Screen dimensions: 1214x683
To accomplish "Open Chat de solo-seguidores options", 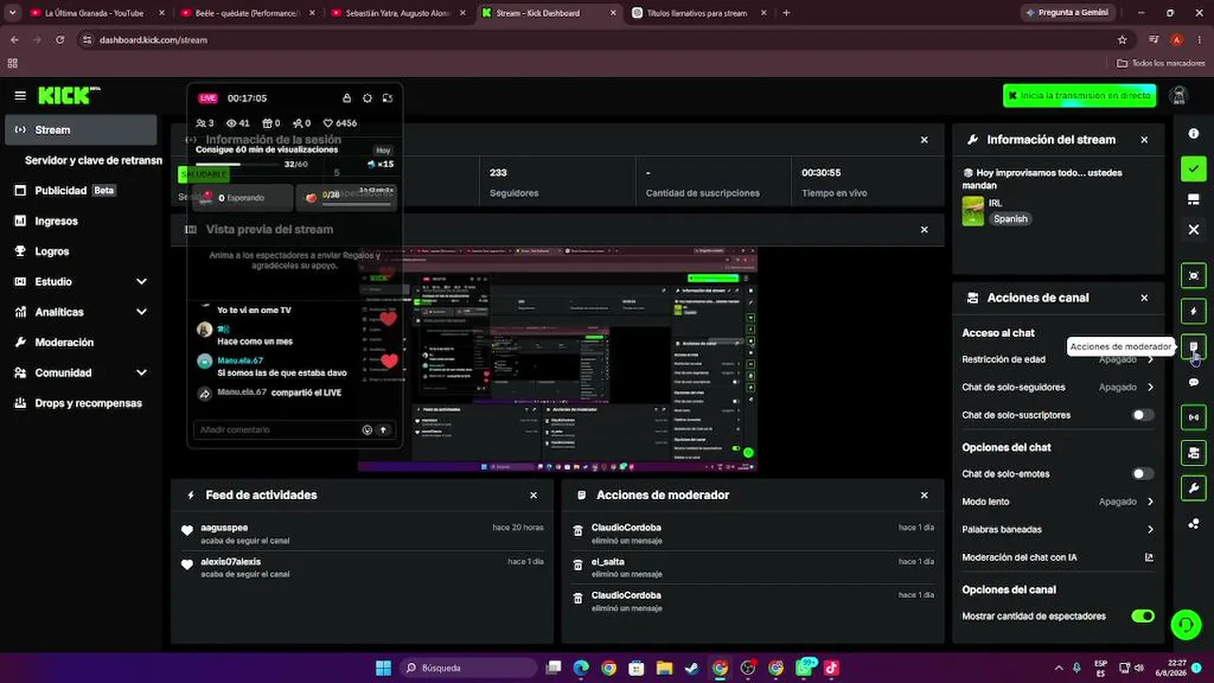I will [x=1058, y=387].
